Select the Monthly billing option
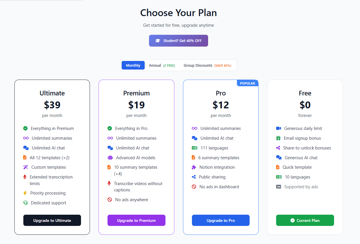 coord(133,65)
